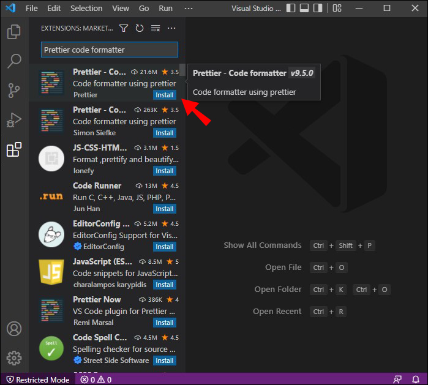The height and width of the screenshot is (385, 428).
Task: Click the extensions list scrollbar thumb
Action: [182, 70]
